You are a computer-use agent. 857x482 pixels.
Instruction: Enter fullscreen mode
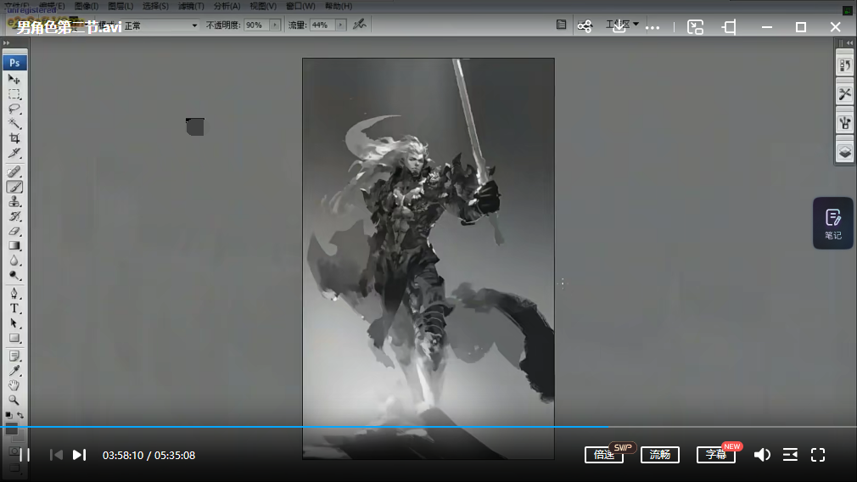[x=818, y=455]
